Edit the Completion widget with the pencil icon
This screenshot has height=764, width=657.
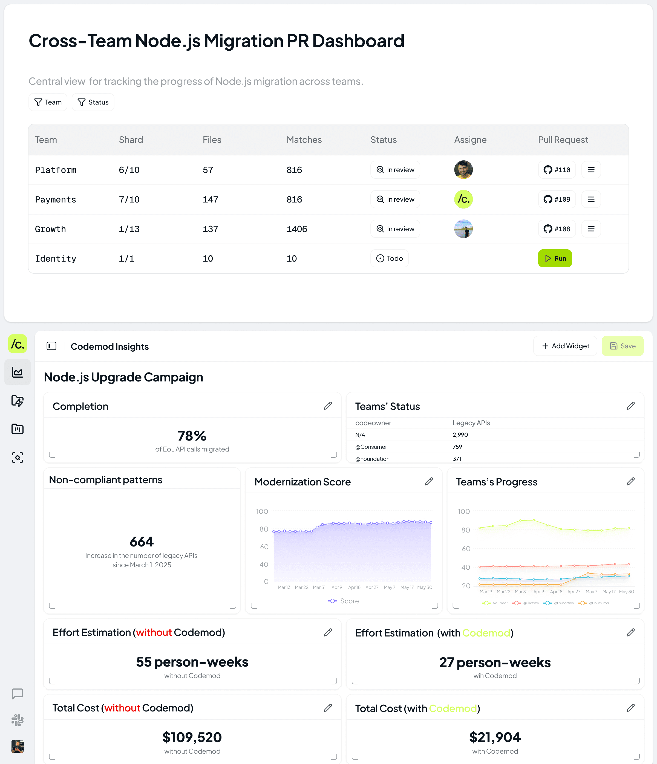[x=328, y=406]
